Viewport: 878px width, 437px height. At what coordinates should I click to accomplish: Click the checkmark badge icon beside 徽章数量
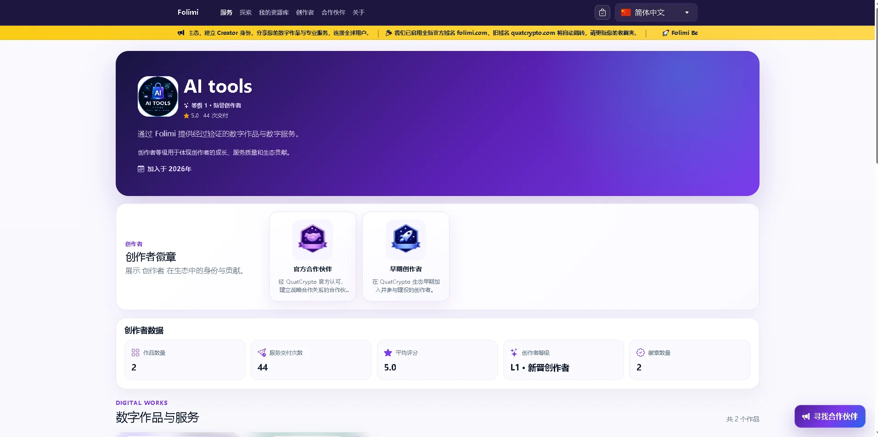click(641, 353)
